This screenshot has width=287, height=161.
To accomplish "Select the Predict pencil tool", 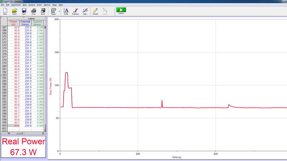I will coord(95,11).
